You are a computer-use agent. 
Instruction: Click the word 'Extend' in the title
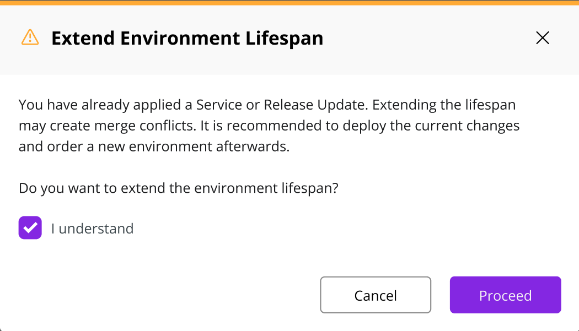coord(83,39)
